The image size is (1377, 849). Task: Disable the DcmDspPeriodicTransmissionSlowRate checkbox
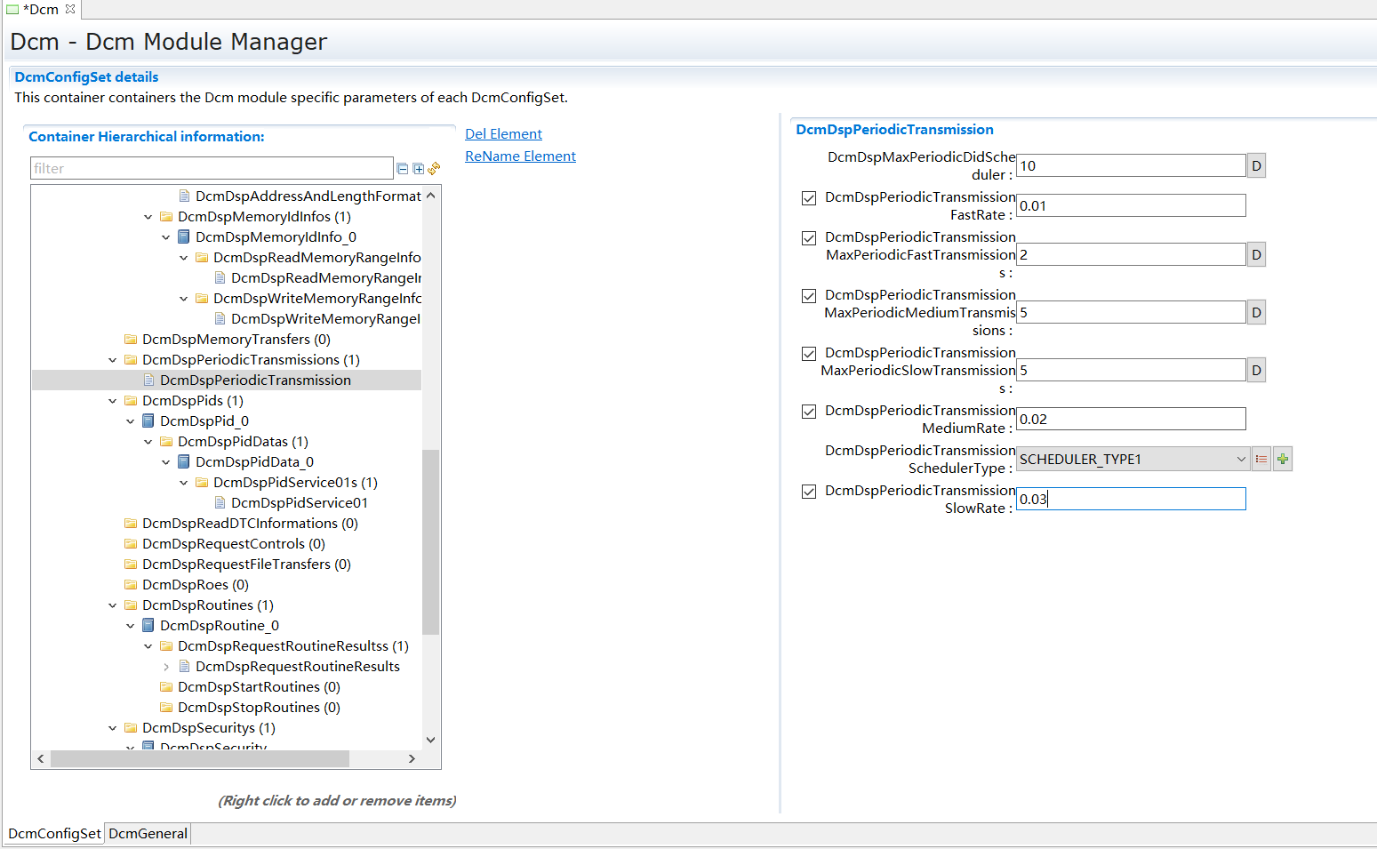click(809, 492)
